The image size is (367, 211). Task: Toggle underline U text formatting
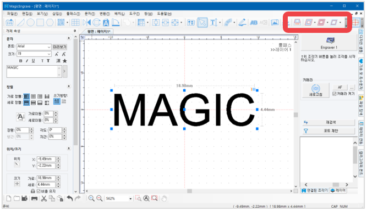point(33,61)
